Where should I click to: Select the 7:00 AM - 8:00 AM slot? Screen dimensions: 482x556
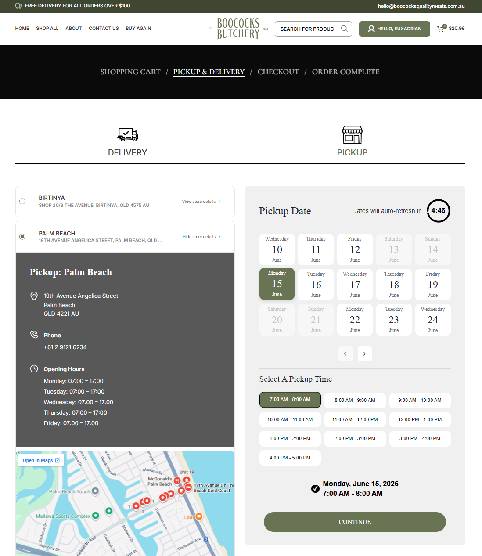pos(290,400)
